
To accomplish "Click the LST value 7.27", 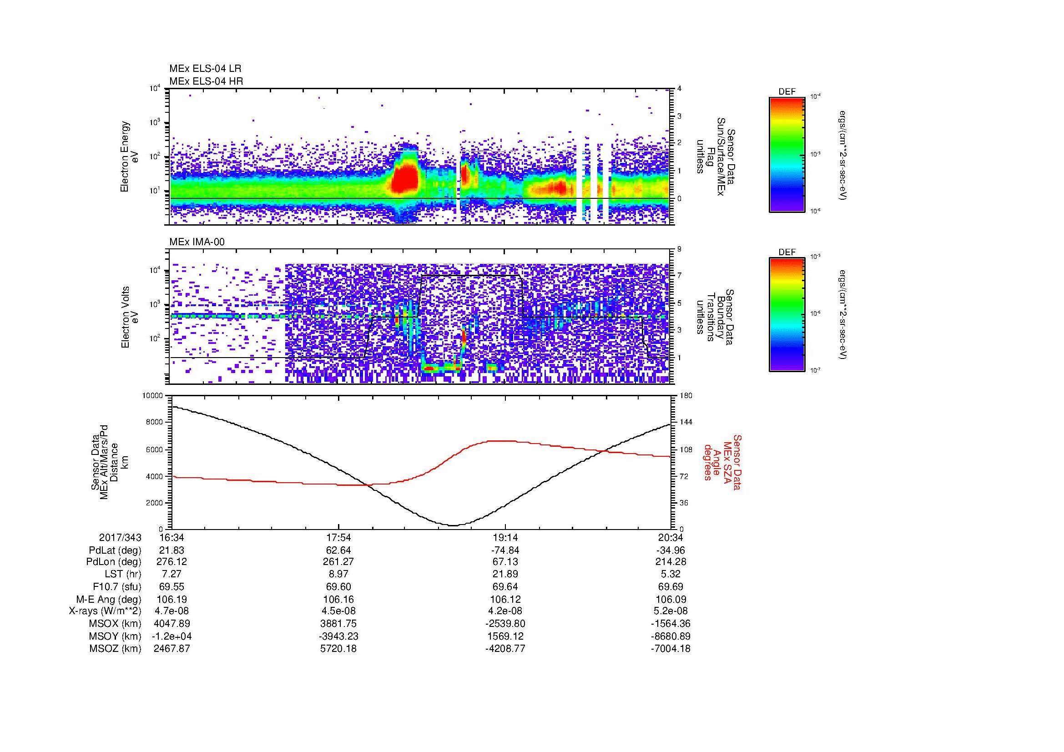I will (171, 574).
